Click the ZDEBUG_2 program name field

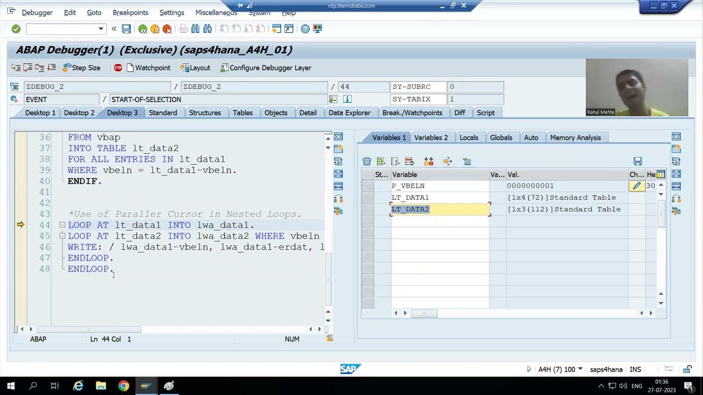click(x=97, y=87)
